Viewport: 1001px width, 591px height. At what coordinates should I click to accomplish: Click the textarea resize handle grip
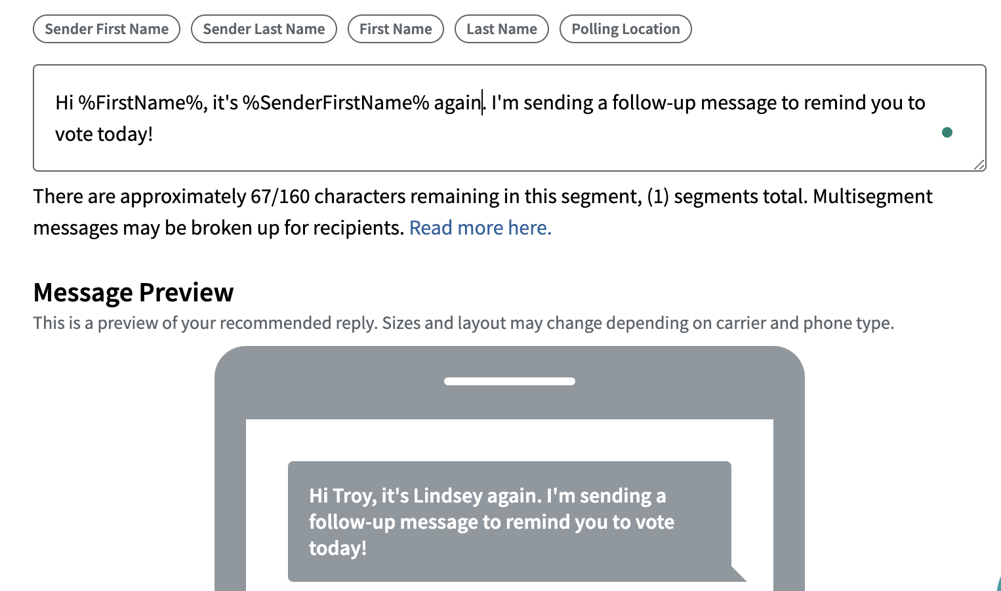pyautogui.click(x=980, y=164)
